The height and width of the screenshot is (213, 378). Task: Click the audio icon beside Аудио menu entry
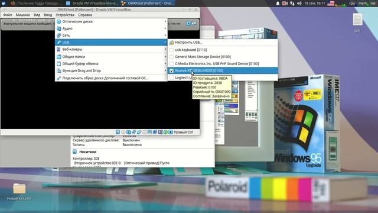point(58,28)
